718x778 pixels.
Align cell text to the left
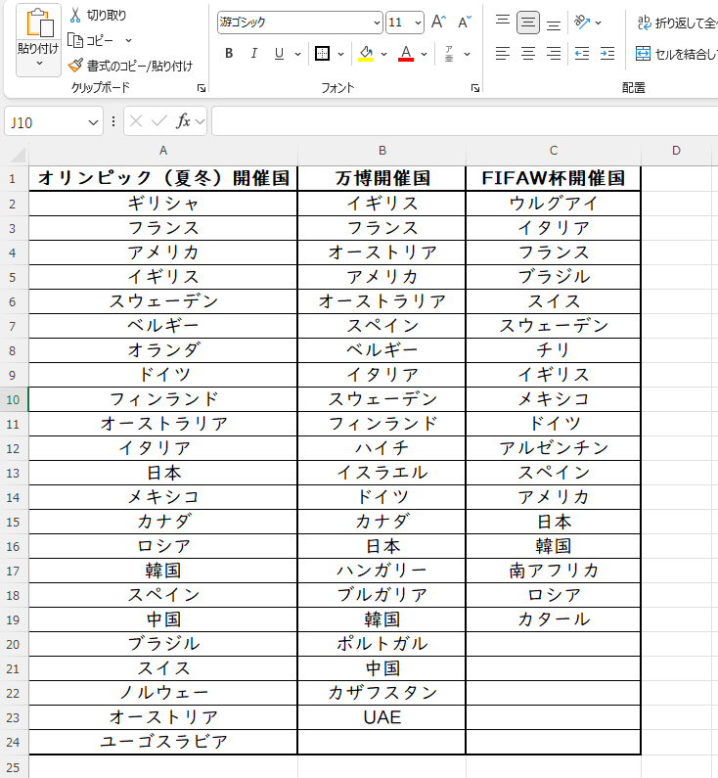tap(503, 53)
